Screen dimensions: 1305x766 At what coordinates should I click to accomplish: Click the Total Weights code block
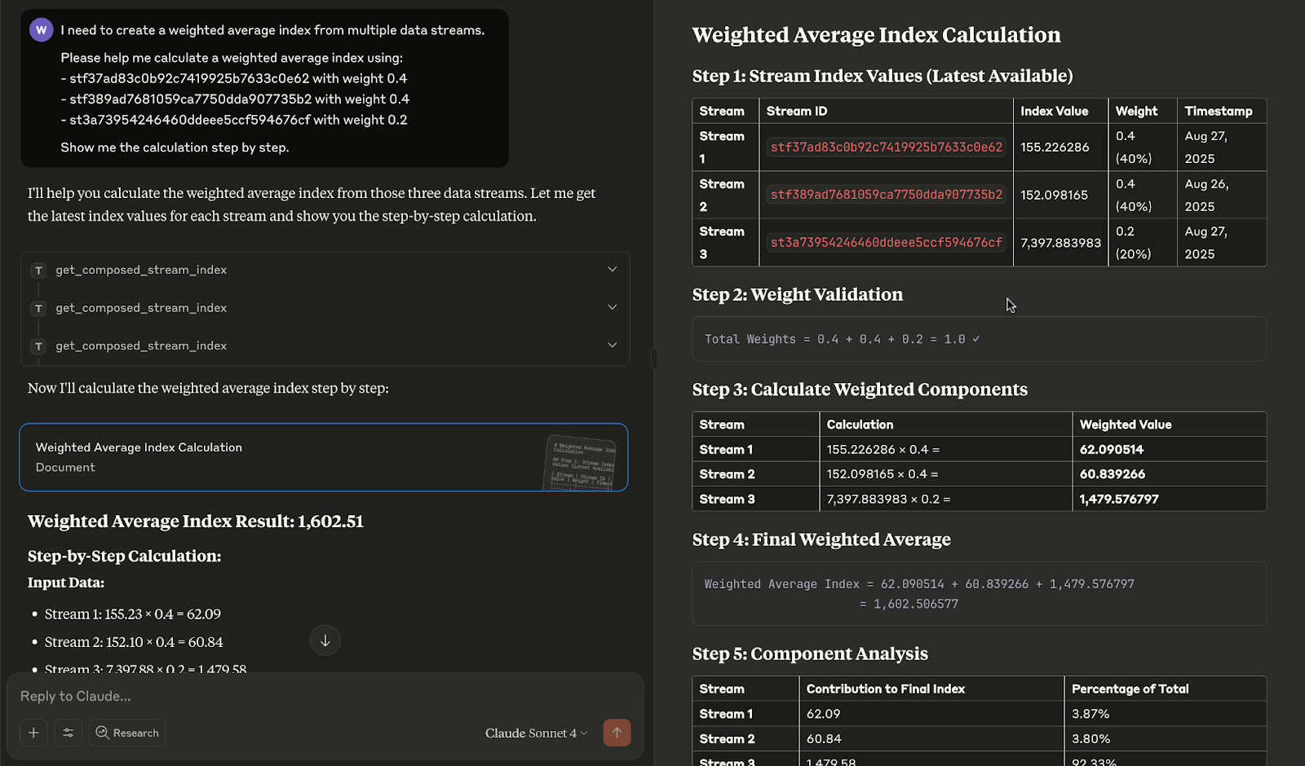point(979,339)
